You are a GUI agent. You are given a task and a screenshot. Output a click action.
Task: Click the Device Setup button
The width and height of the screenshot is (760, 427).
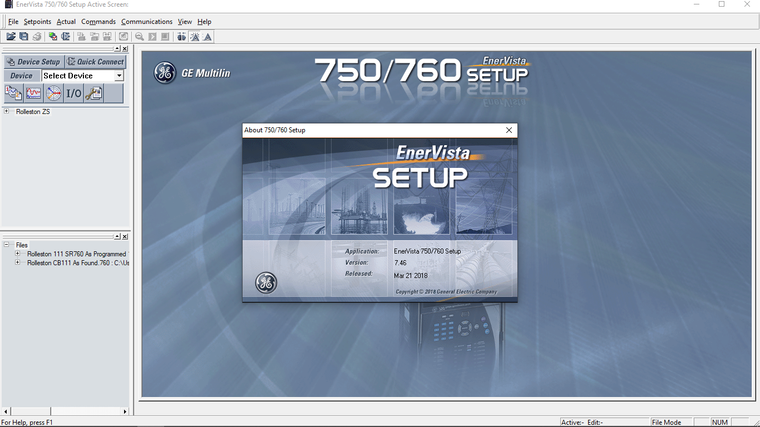33,62
